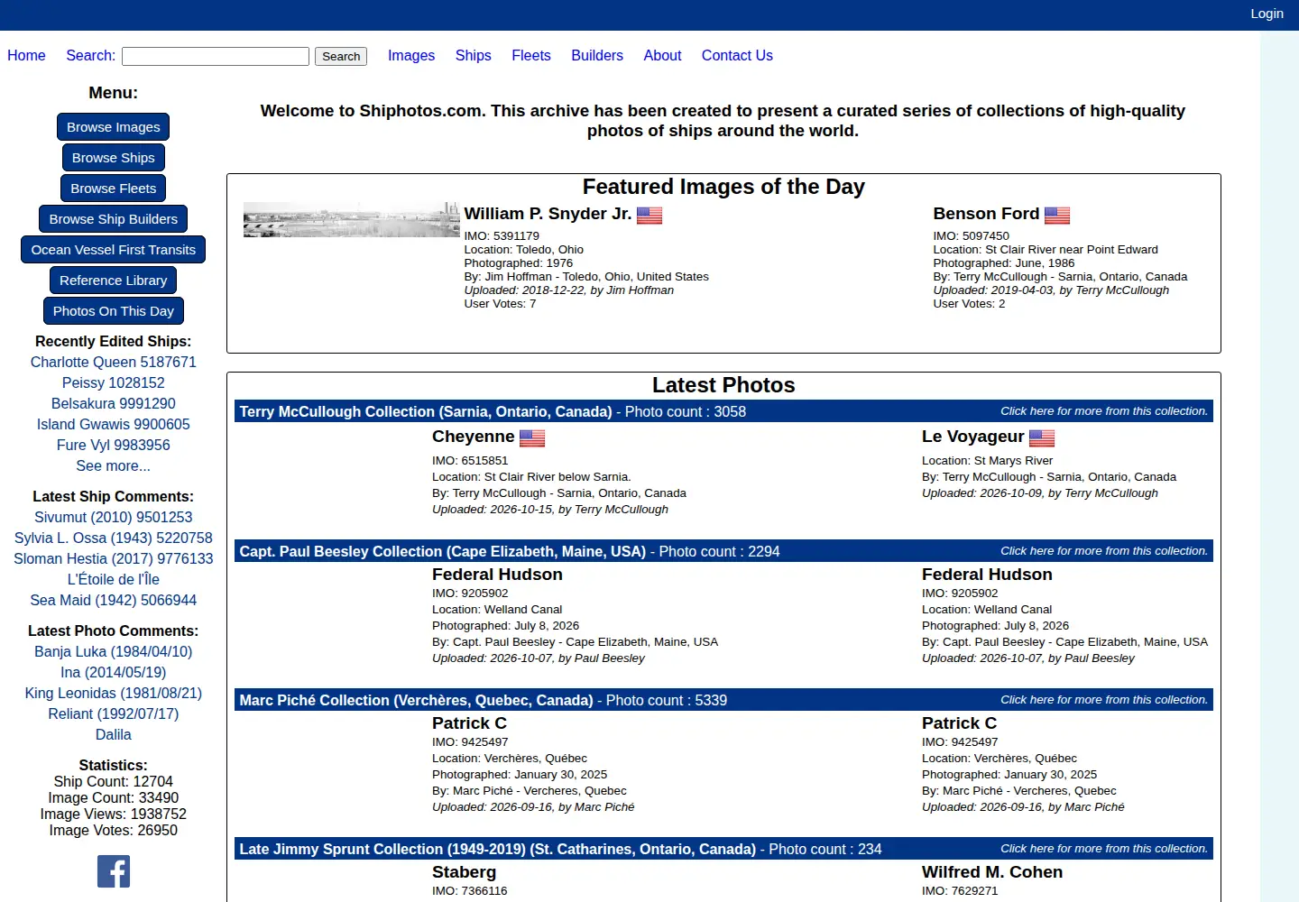Open the Builders navigation item
1299x902 pixels.
click(x=597, y=55)
